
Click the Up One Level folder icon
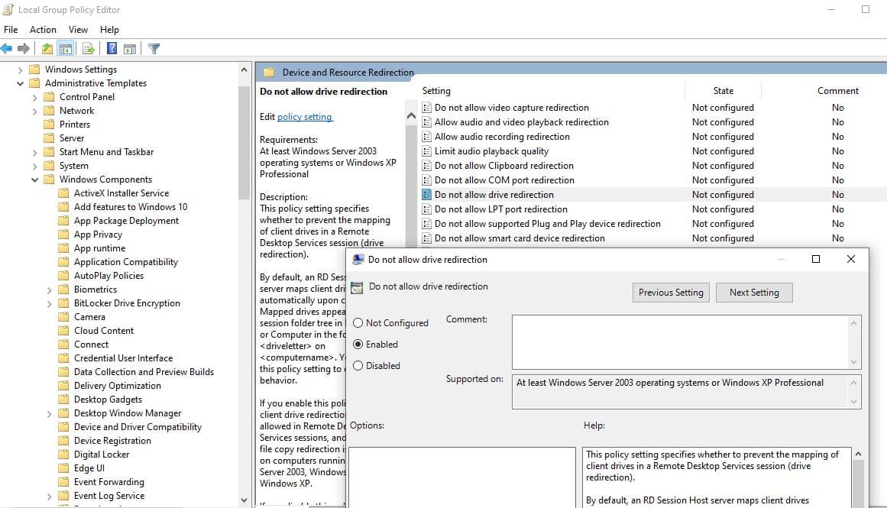click(x=47, y=49)
